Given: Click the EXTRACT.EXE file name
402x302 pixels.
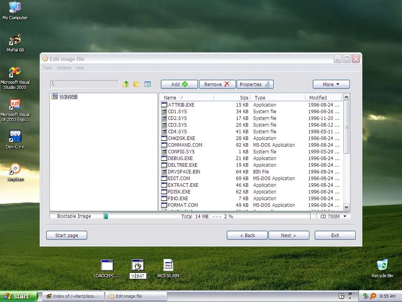Looking at the screenshot, I should 183,185.
